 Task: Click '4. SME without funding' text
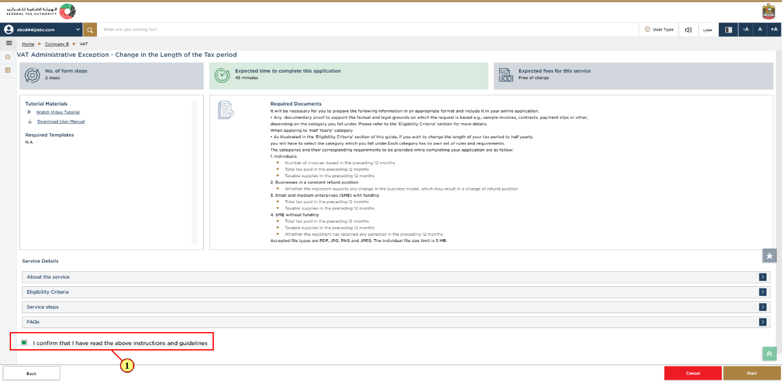point(294,215)
